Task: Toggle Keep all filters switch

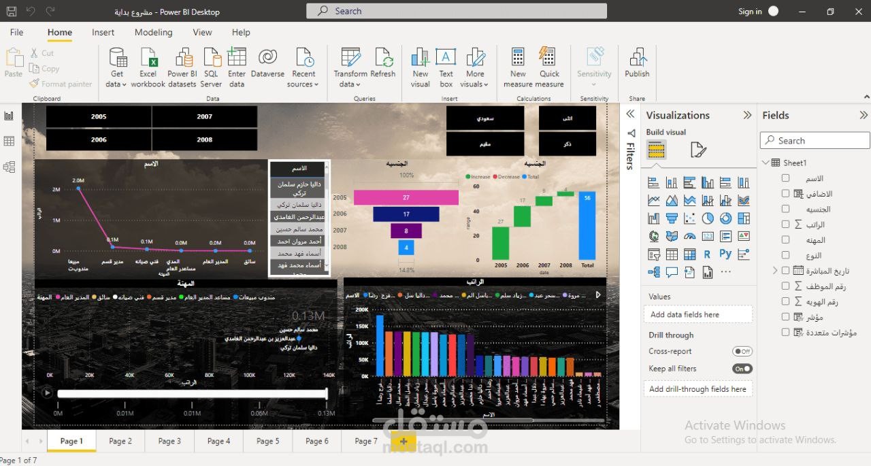Action: pyautogui.click(x=742, y=369)
